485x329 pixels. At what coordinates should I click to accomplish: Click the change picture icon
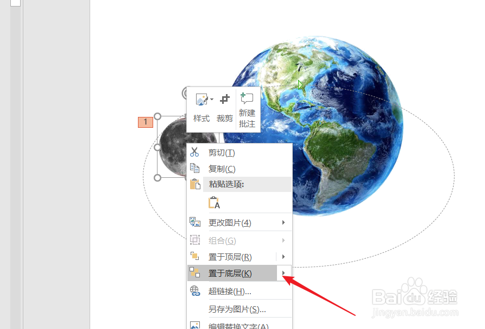(195, 222)
